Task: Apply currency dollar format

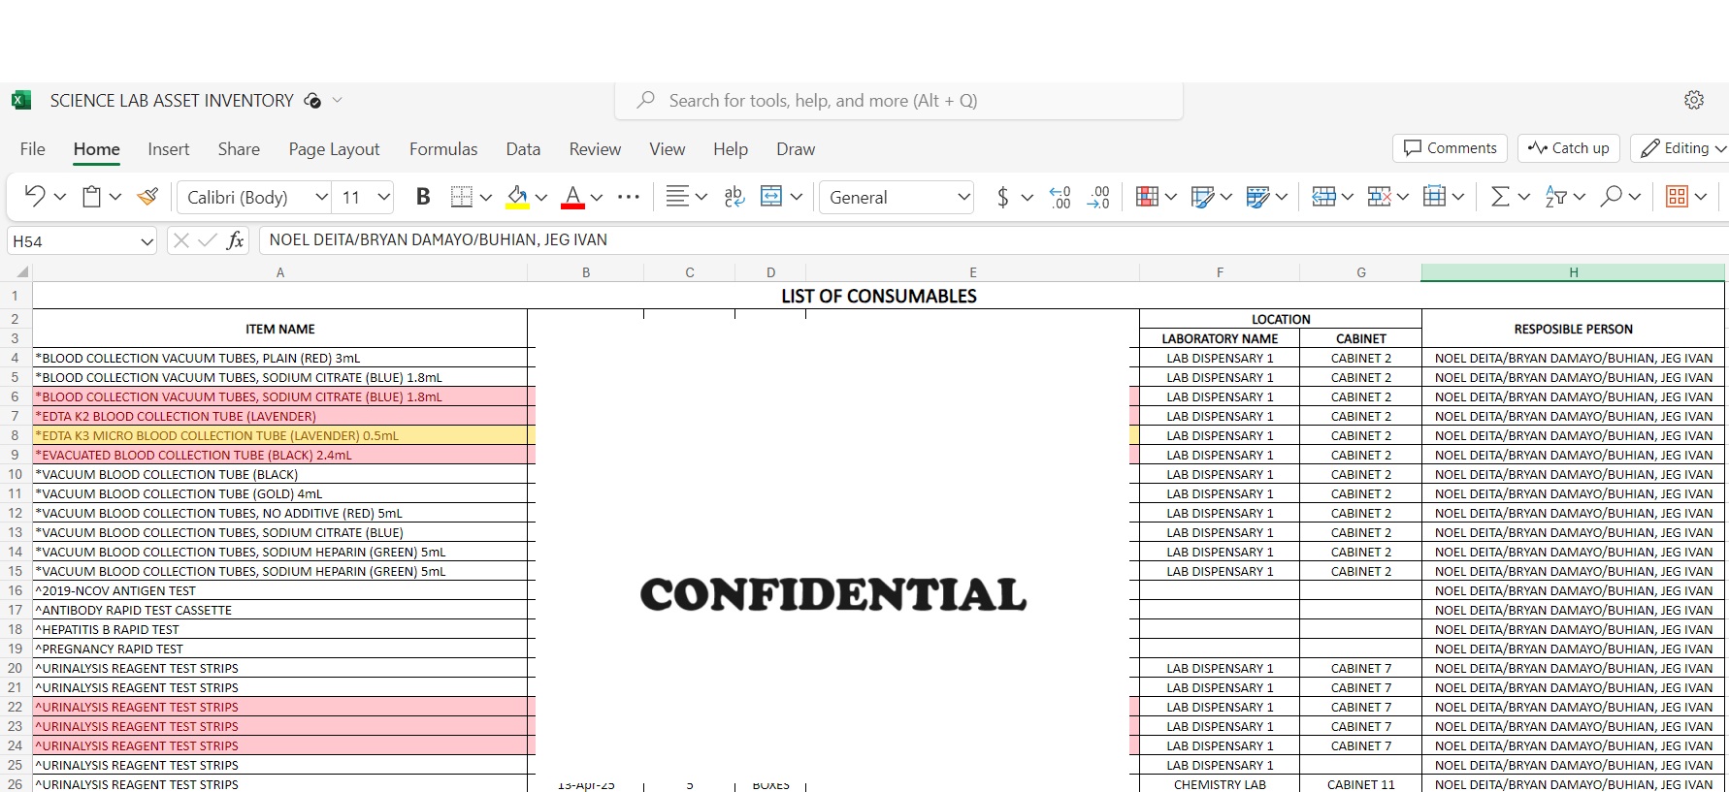Action: 1002,197
